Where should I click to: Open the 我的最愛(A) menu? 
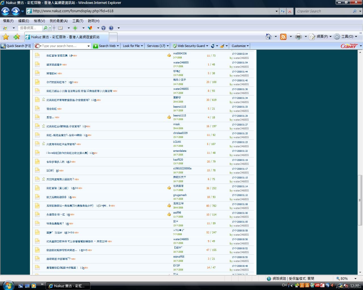[58, 21]
